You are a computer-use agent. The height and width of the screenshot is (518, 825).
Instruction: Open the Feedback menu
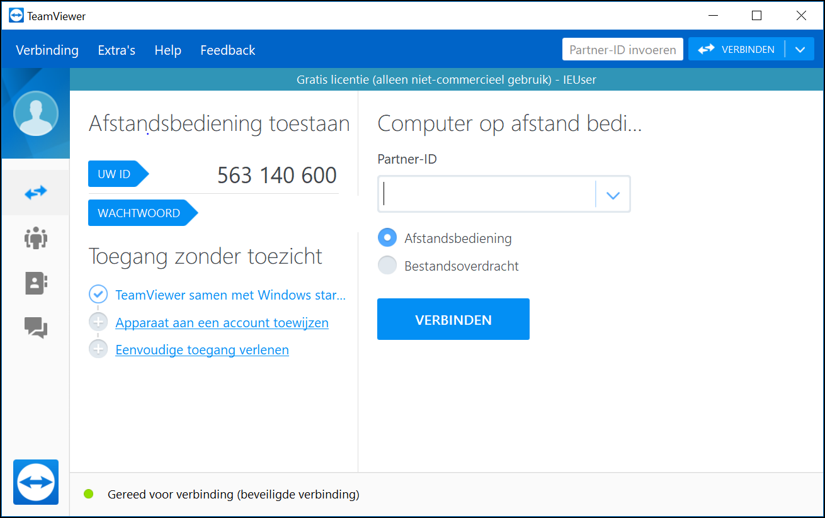tap(228, 50)
